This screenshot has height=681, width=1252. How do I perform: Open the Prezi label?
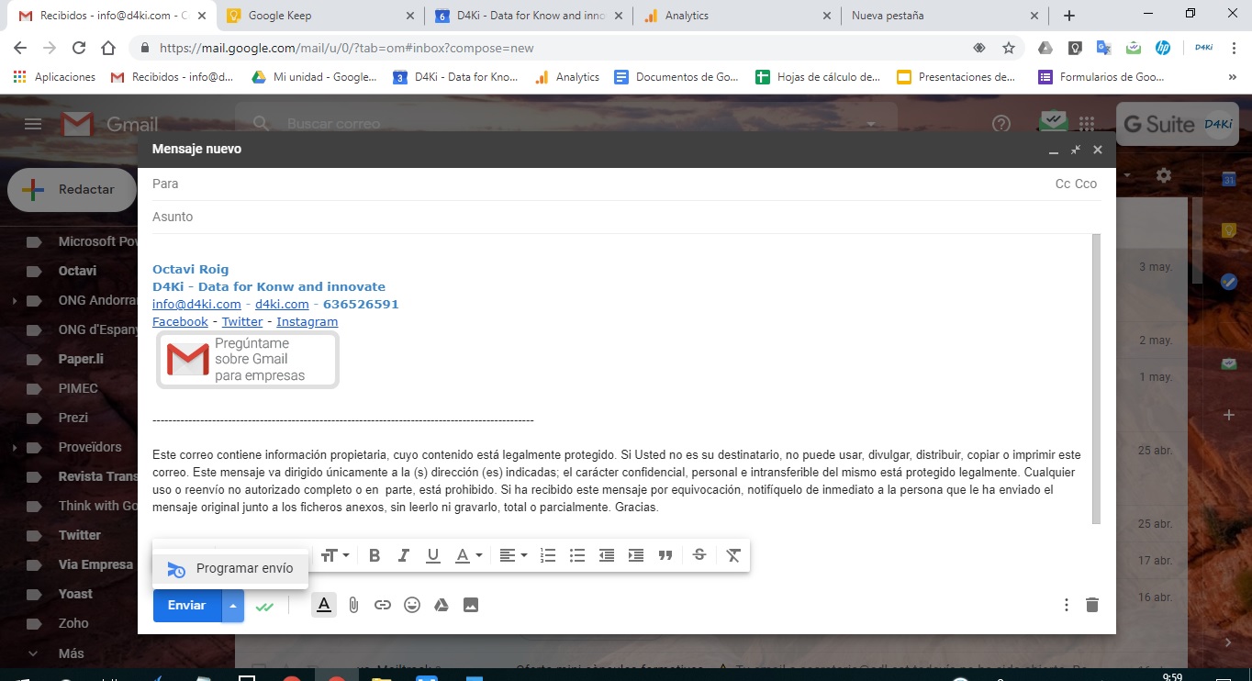coord(73,418)
